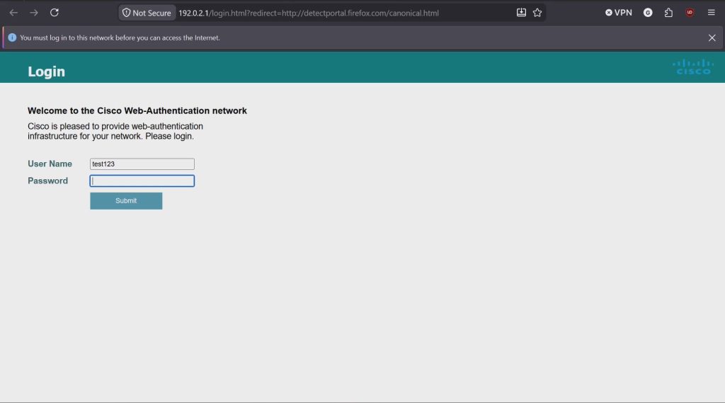This screenshot has width=725, height=403.
Task: Click the 'You must log in' message text
Action: [x=120, y=38]
